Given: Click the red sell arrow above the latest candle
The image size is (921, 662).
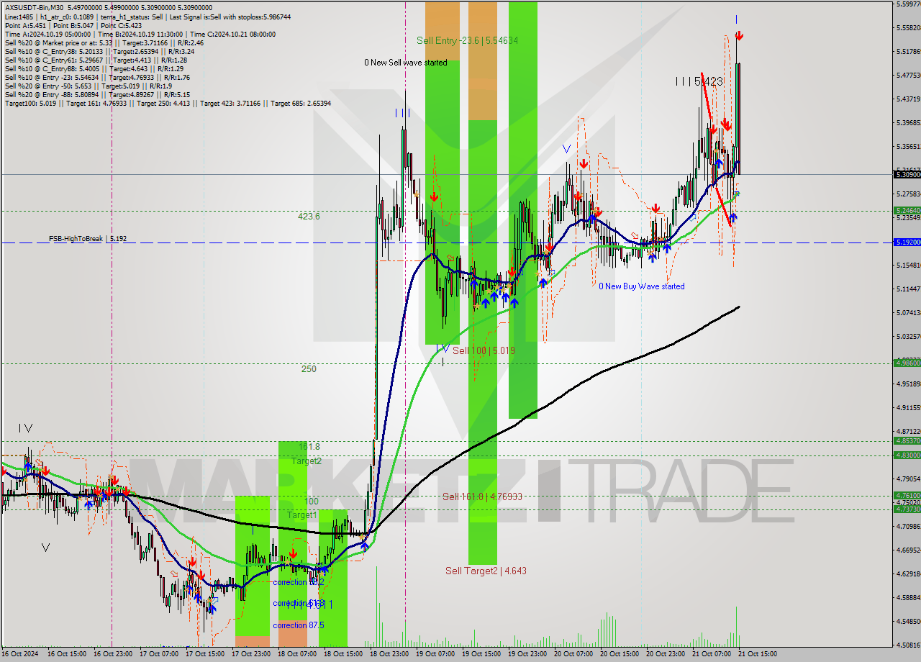Looking at the screenshot, I should pyautogui.click(x=739, y=36).
